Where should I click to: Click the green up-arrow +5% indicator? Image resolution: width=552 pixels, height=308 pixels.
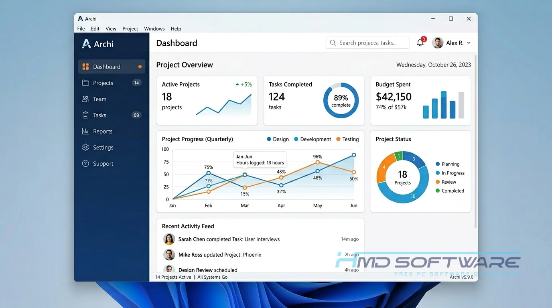pos(244,84)
